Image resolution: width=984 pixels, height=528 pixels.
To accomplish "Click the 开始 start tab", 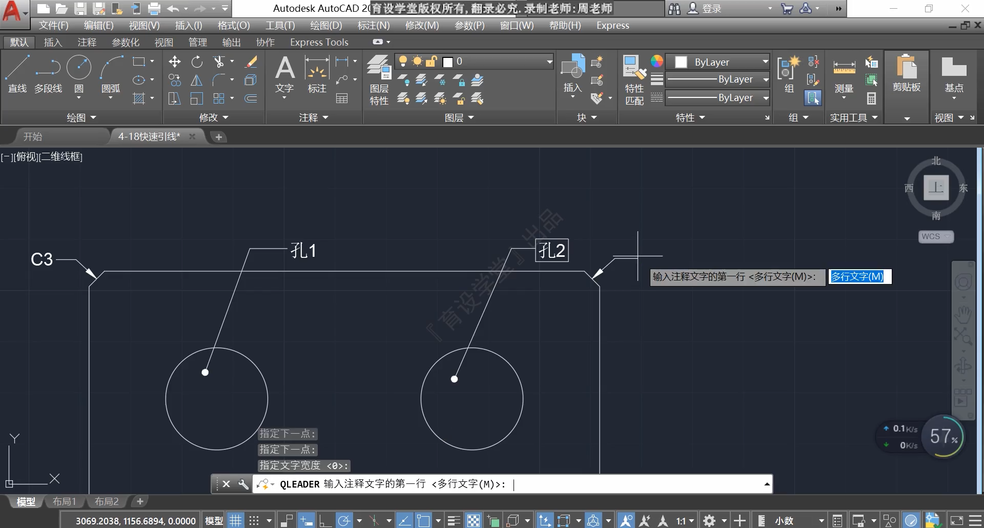I will 33,137.
